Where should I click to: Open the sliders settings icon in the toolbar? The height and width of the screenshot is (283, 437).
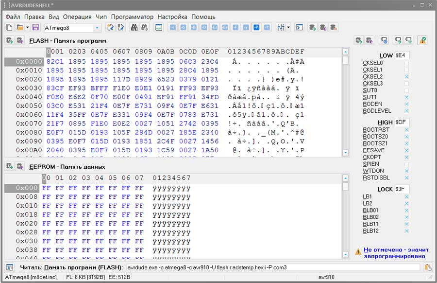coord(281,27)
